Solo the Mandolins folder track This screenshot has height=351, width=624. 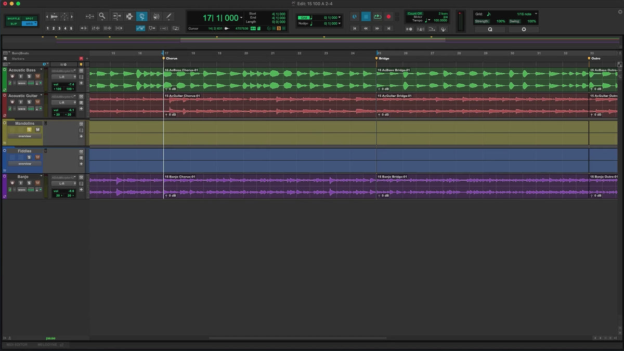(29, 129)
